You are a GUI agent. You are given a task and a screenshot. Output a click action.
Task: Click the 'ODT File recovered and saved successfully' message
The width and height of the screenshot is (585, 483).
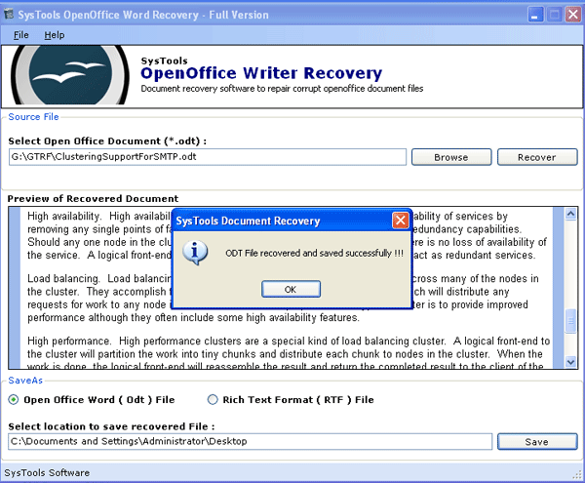[x=314, y=254]
